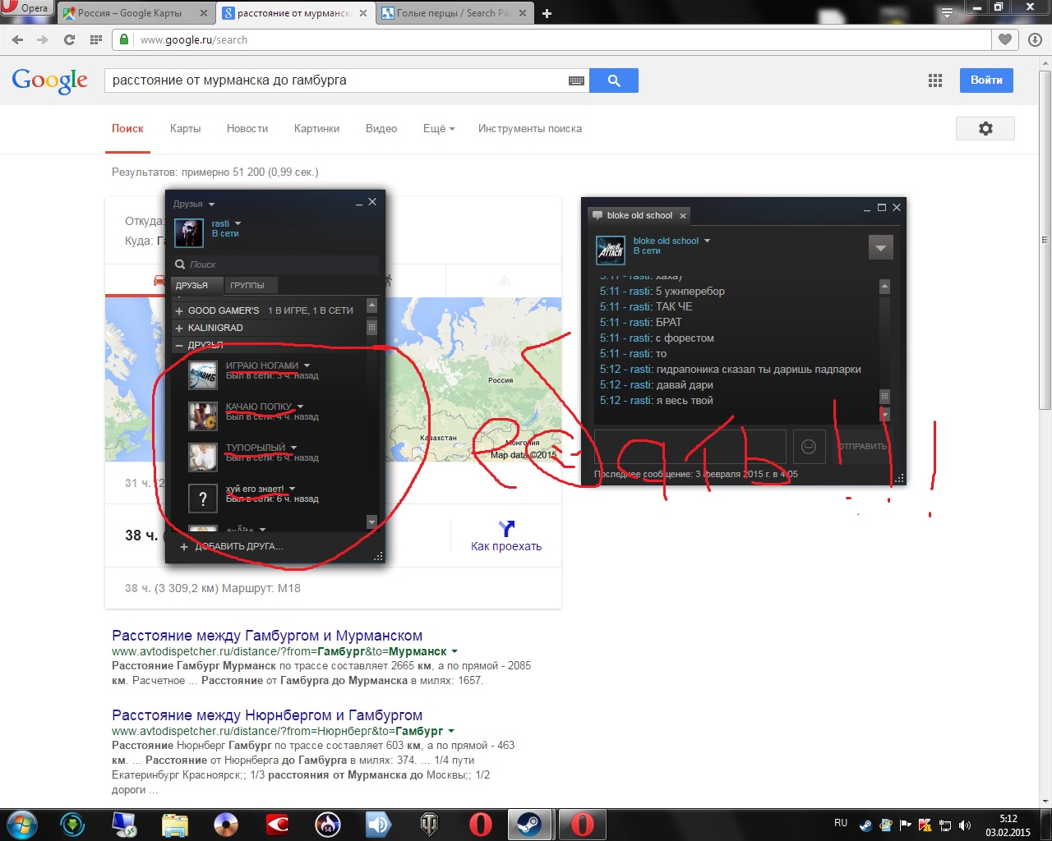Bookmark page with the heart icon

coord(1005,39)
